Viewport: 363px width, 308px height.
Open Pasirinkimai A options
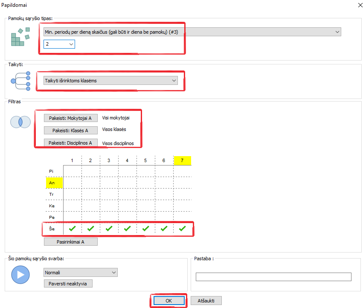coord(71,242)
